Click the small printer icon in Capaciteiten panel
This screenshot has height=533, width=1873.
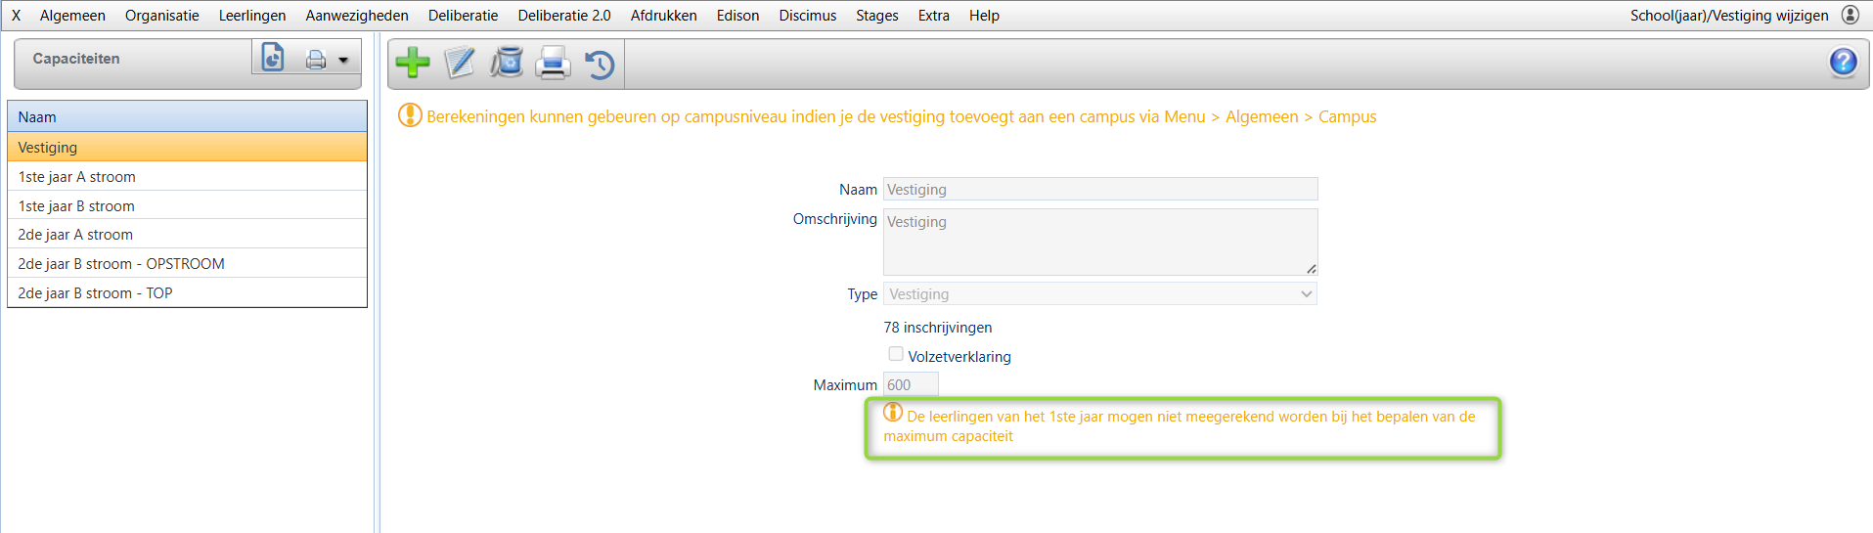[316, 60]
